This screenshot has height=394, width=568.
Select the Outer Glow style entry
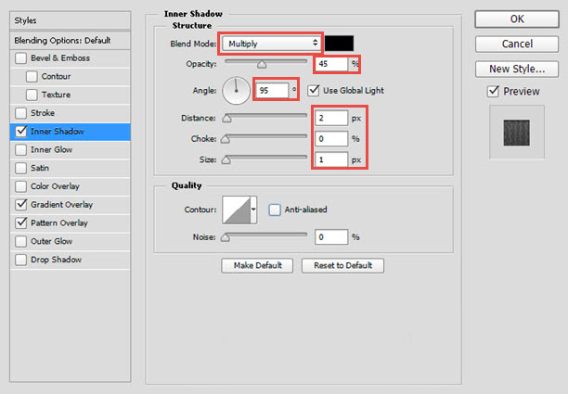51,241
